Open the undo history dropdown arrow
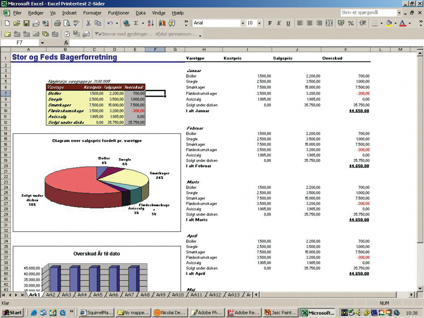This screenshot has height=318, width=424. [x=117, y=23]
